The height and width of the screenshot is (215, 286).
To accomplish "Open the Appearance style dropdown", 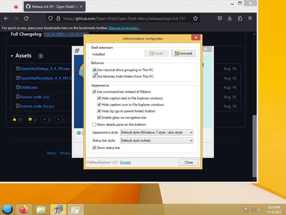I will click(156, 132).
